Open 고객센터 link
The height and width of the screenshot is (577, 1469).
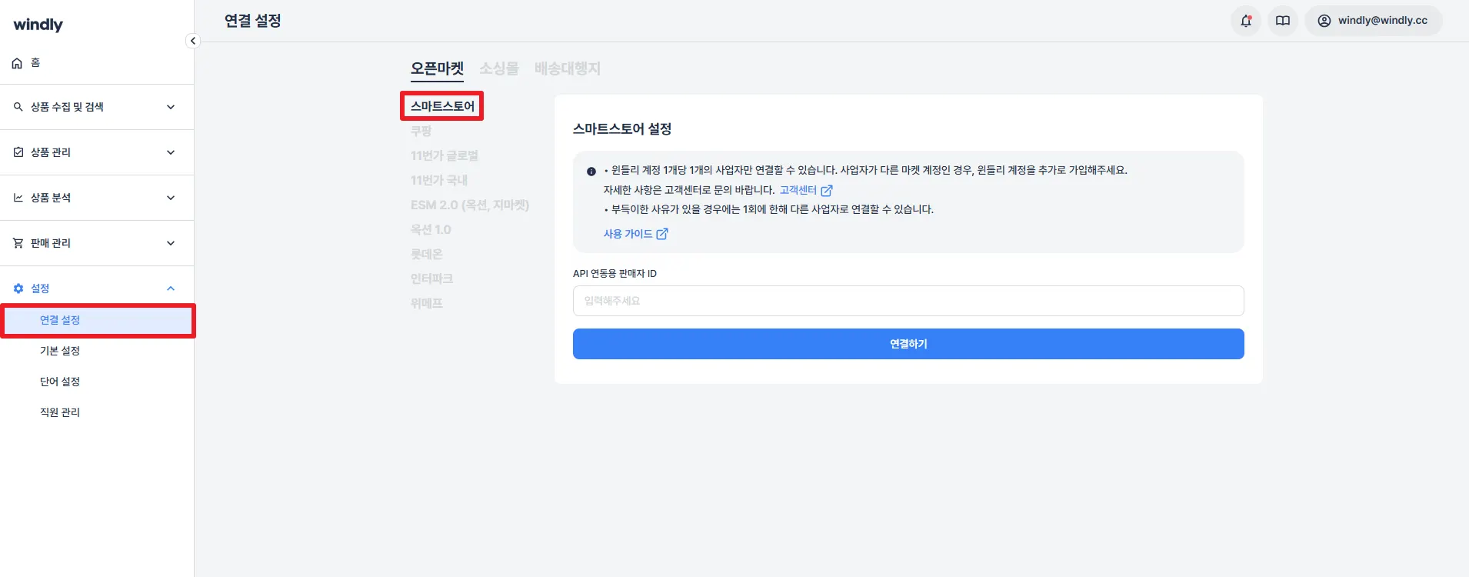click(x=806, y=190)
